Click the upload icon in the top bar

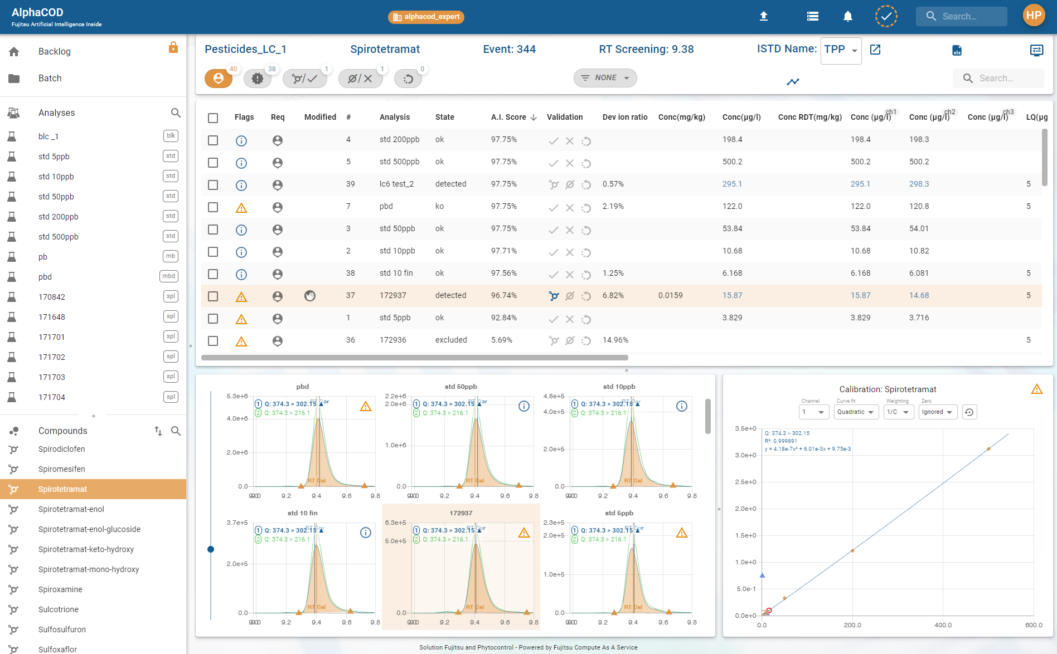[764, 16]
